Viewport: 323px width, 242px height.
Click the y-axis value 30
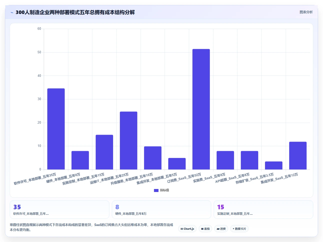coord(39,99)
